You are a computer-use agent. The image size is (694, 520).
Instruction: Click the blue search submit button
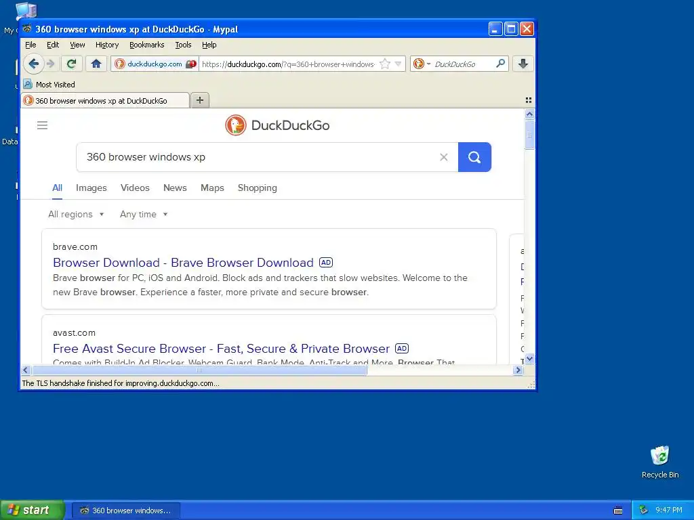474,157
